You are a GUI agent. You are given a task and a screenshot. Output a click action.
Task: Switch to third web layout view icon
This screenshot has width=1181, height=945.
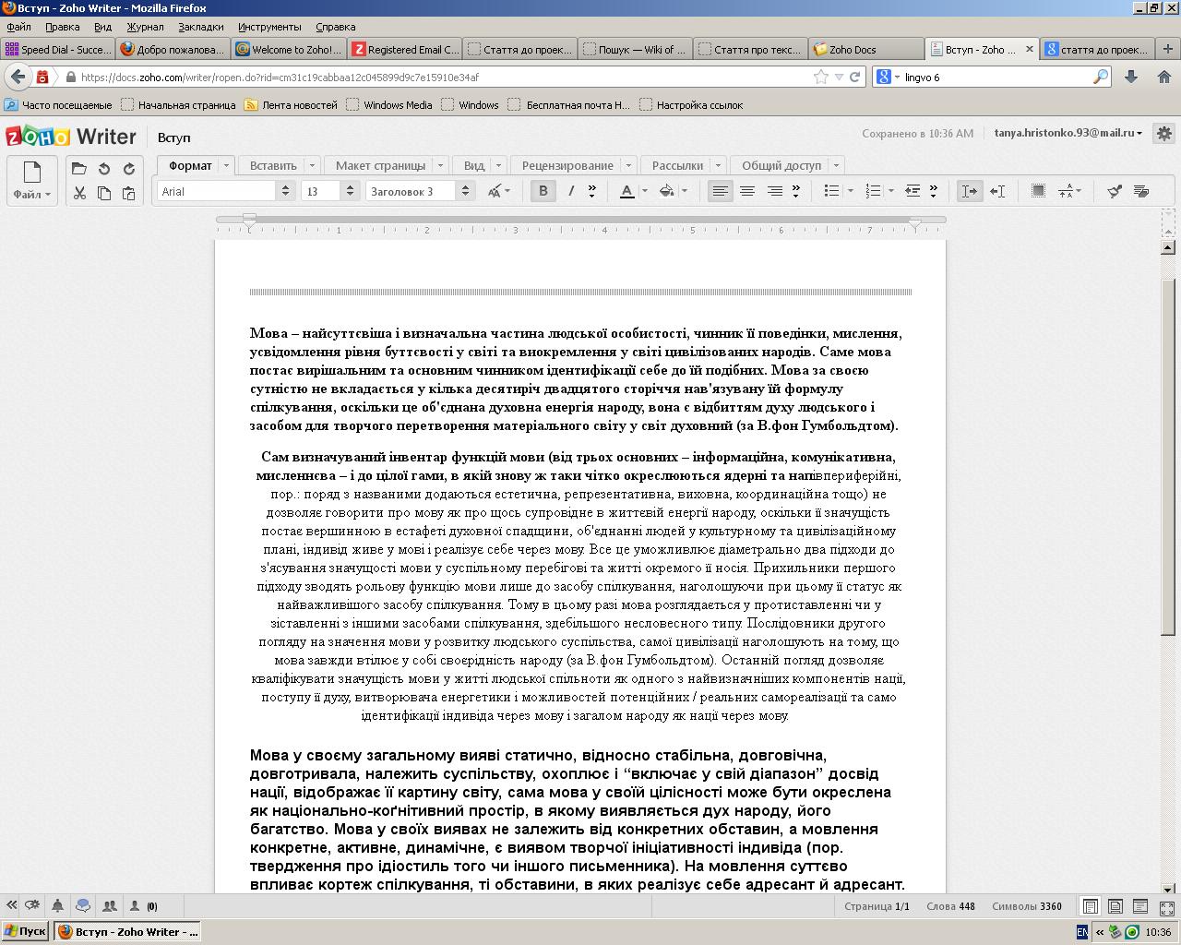(x=1140, y=906)
